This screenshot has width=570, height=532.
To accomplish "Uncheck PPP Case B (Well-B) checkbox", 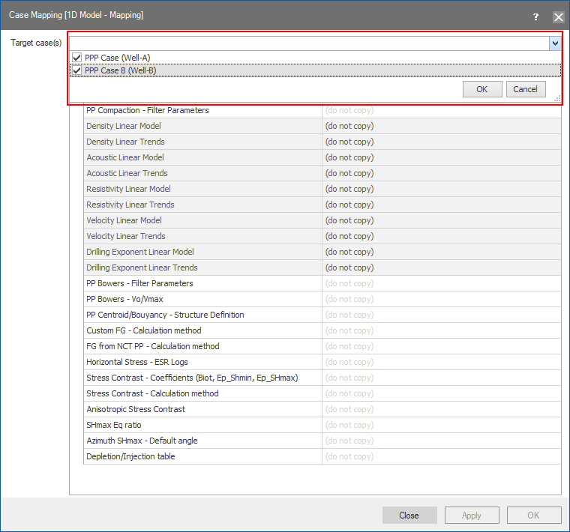I will [x=76, y=70].
